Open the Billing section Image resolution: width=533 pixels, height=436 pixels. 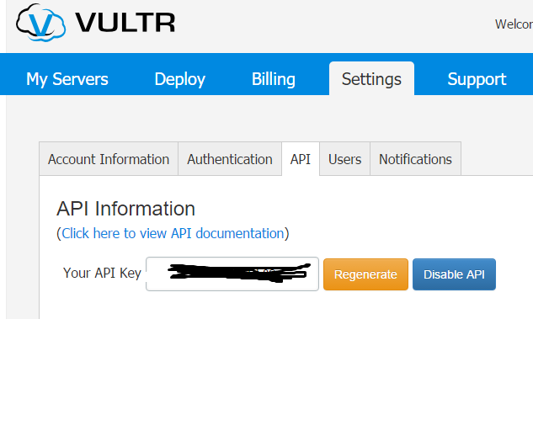point(273,79)
